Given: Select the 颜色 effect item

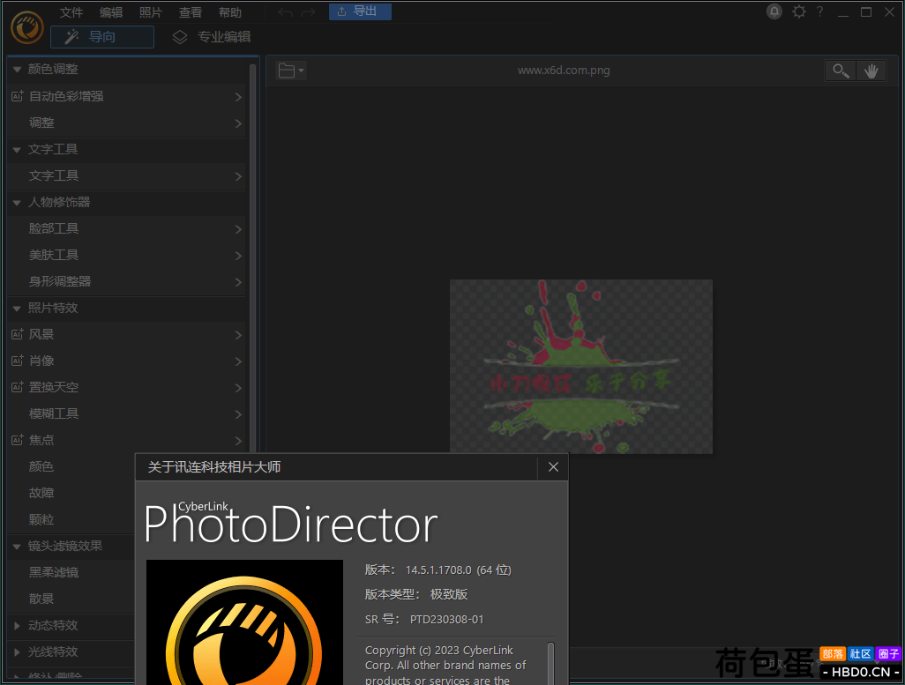Looking at the screenshot, I should tap(41, 466).
